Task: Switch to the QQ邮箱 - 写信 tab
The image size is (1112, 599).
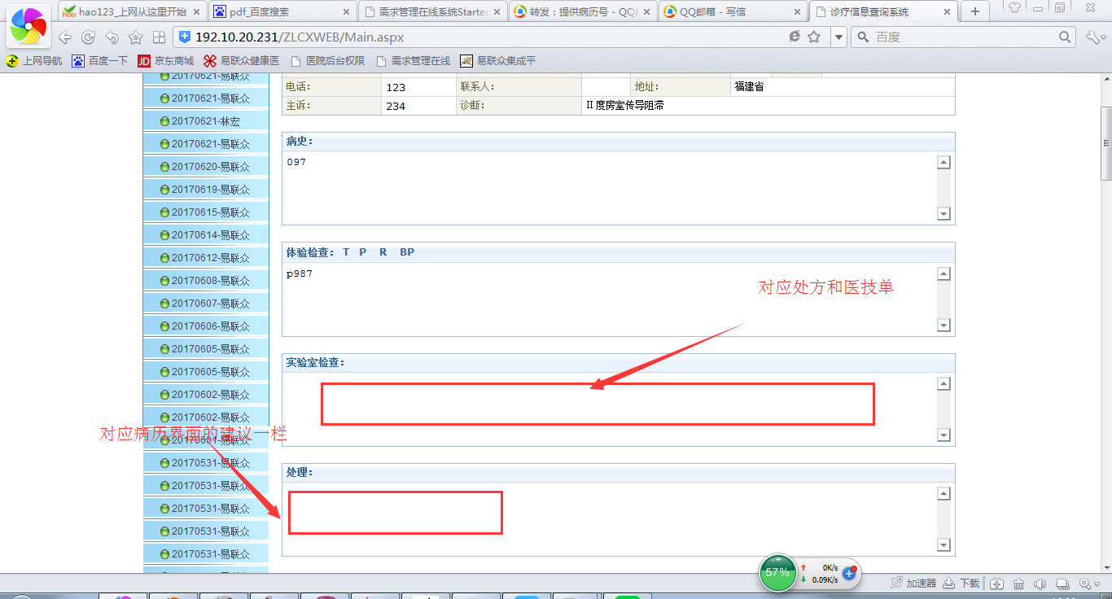Action: [x=734, y=12]
